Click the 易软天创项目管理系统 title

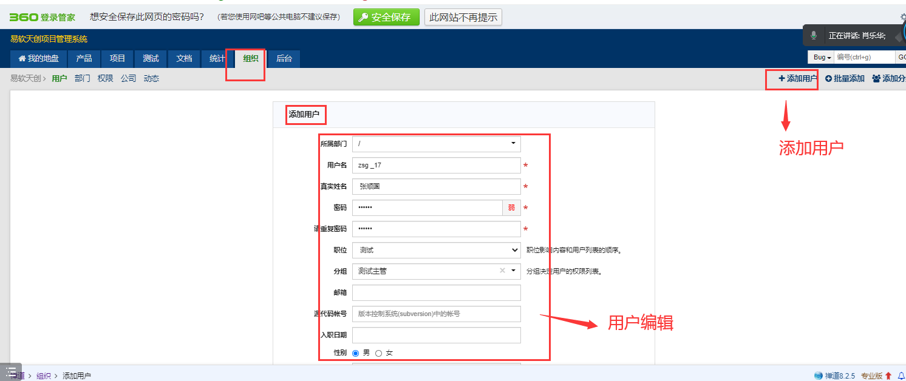(49, 39)
